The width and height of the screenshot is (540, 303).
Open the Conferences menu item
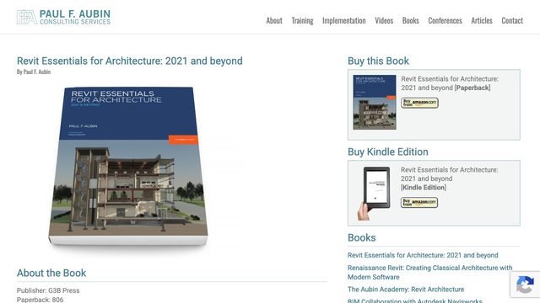click(x=445, y=20)
